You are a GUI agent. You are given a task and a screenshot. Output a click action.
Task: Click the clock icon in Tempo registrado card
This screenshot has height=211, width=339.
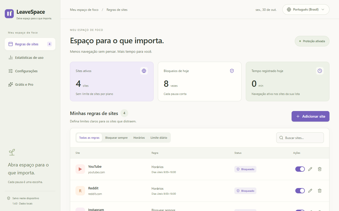pos(320,71)
